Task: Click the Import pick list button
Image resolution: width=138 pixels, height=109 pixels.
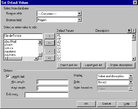Action: pos(69,65)
